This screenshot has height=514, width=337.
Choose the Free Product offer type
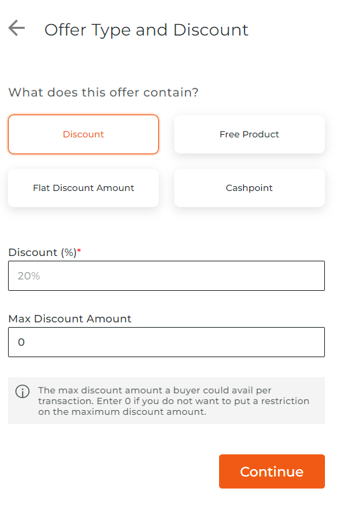pyautogui.click(x=249, y=135)
